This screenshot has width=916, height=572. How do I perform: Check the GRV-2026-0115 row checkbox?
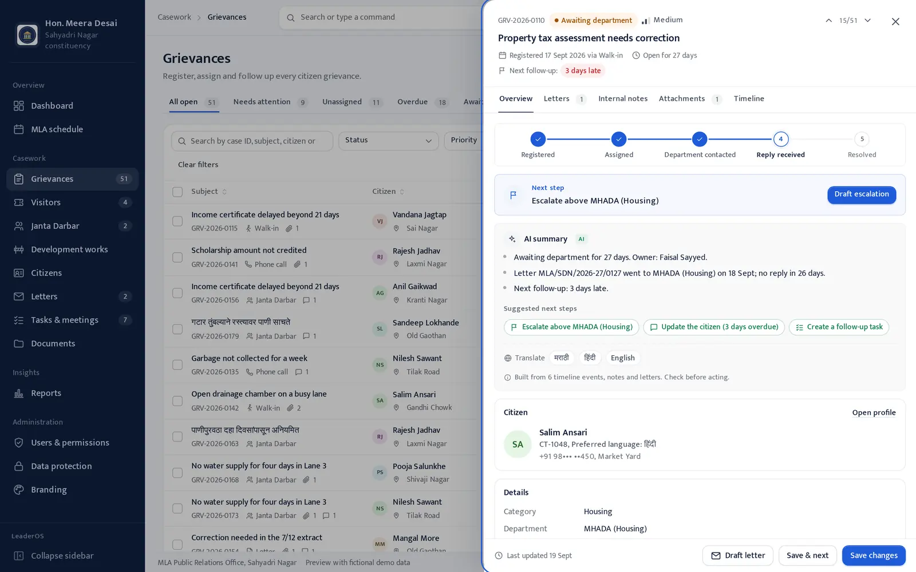click(177, 221)
